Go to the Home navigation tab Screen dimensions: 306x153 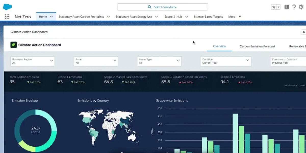click(43, 17)
